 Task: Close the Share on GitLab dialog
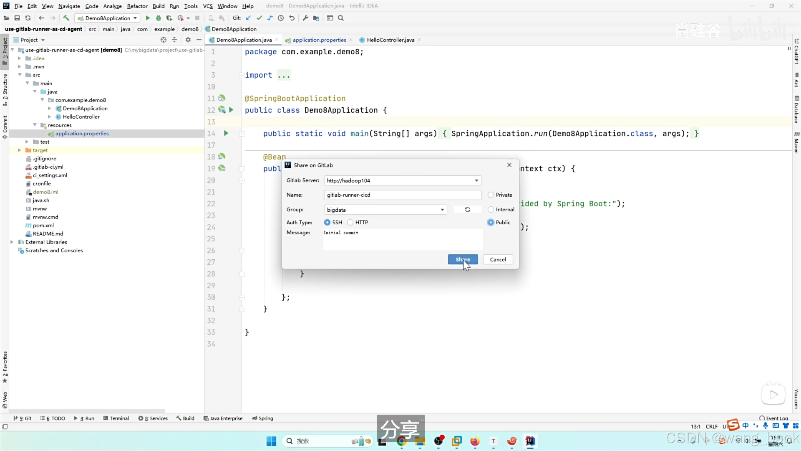pos(509,165)
